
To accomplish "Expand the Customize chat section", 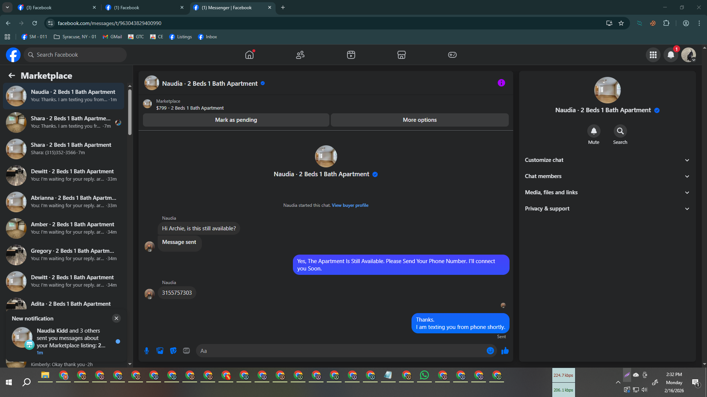I will tap(607, 160).
